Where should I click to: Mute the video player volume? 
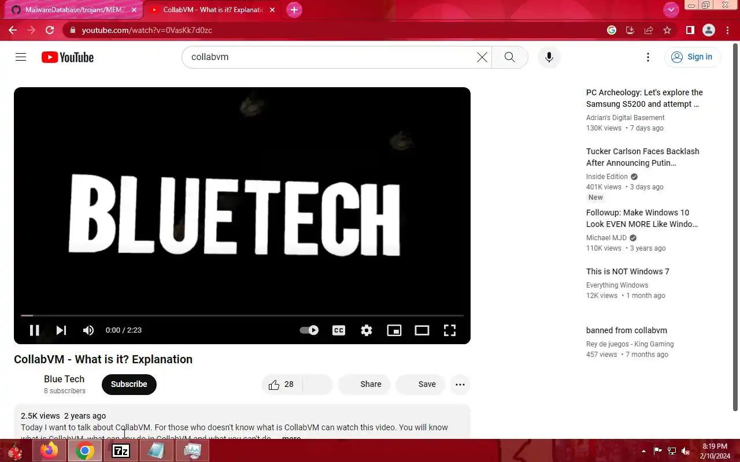(x=88, y=330)
